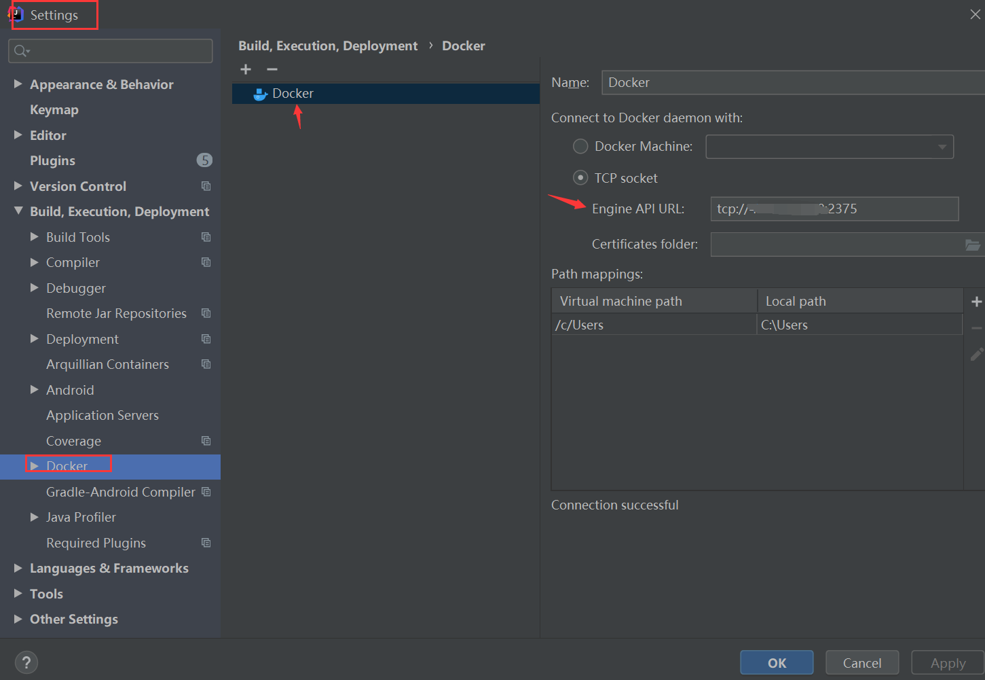Expand Appearance & Behavior section
Screen dimensions: 985x680
pyautogui.click(x=18, y=84)
